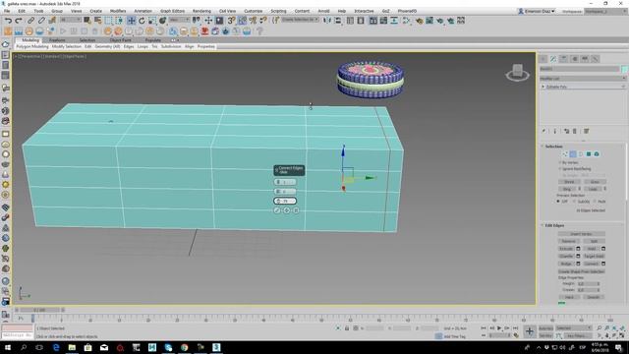Open the Create Selection Set dropdown
The image size is (629, 354).
point(300,20)
